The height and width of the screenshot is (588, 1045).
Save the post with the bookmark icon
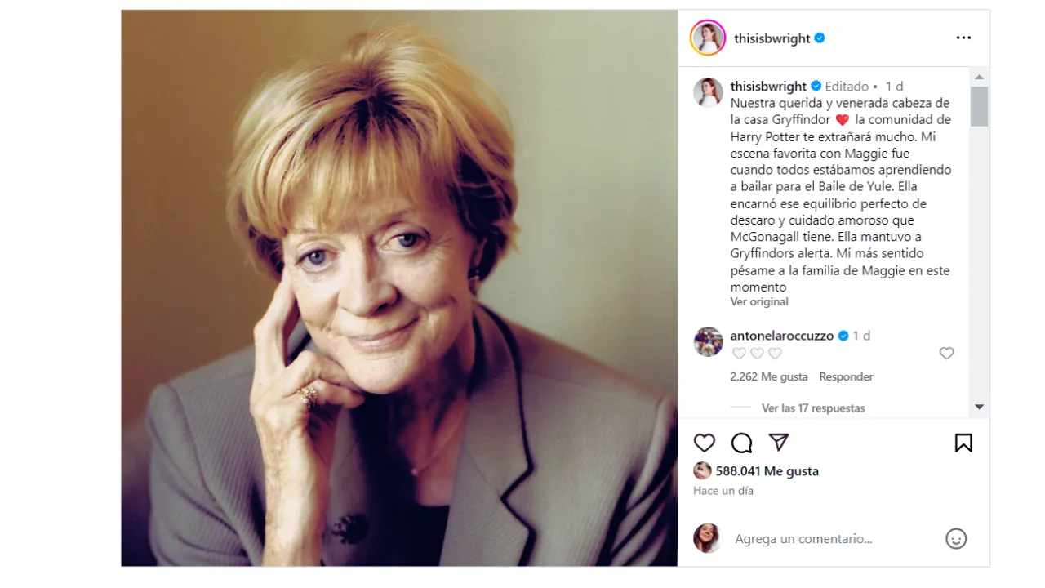click(x=963, y=443)
